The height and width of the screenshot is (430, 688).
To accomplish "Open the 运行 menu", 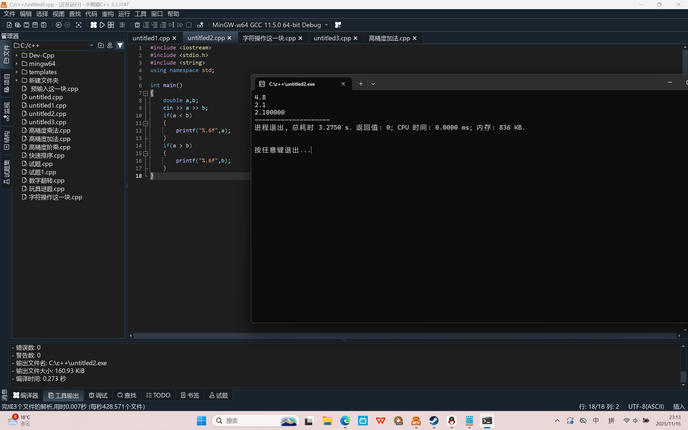I will pyautogui.click(x=124, y=14).
